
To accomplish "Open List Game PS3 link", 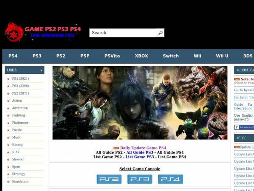I will 140,157.
